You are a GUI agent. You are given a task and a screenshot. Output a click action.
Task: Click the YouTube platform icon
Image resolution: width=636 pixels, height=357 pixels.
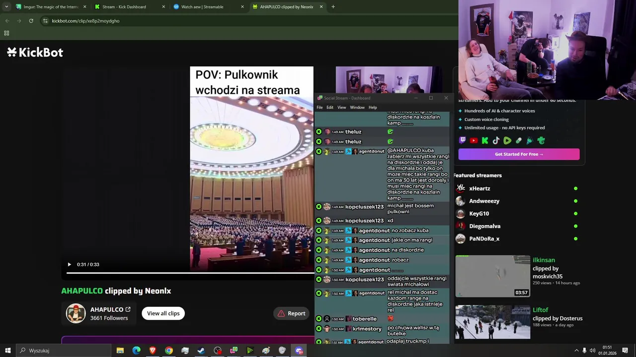[474, 140]
